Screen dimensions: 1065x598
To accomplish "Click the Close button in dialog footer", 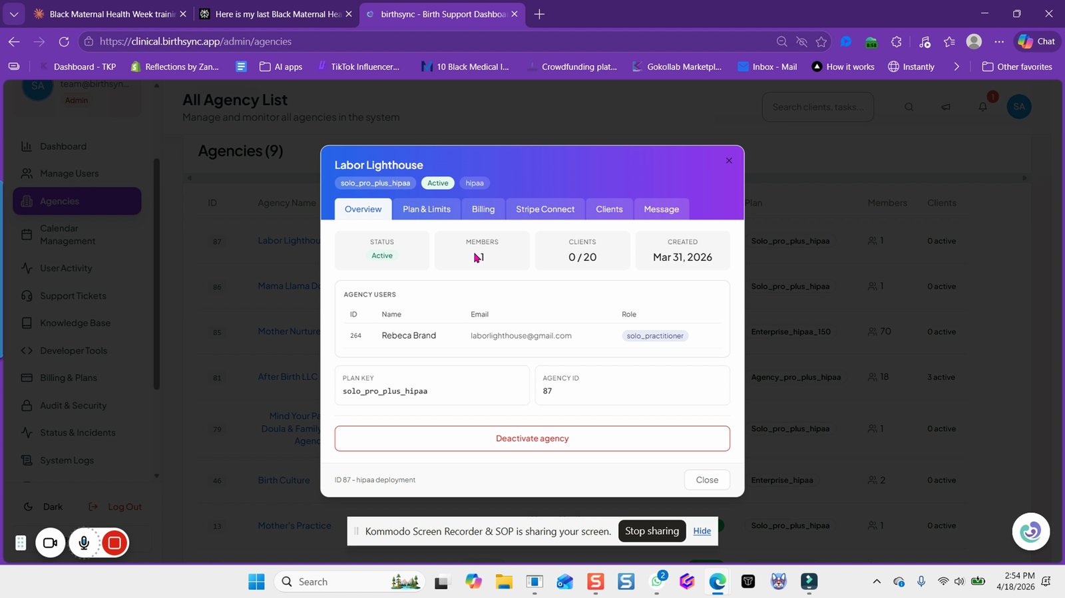I will [707, 480].
